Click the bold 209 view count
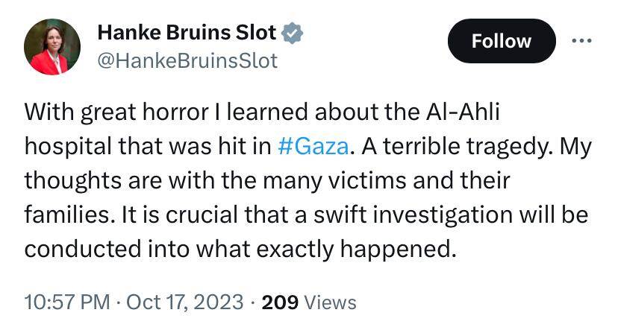618x333 pixels. tap(281, 302)
